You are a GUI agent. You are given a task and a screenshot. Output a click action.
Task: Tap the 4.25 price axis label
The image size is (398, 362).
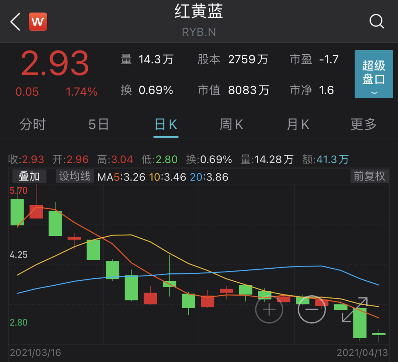[x=18, y=255]
